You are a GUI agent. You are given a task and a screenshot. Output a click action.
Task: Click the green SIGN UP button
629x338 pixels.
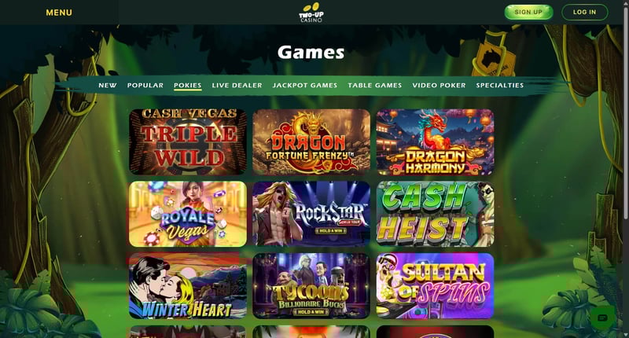click(x=528, y=12)
